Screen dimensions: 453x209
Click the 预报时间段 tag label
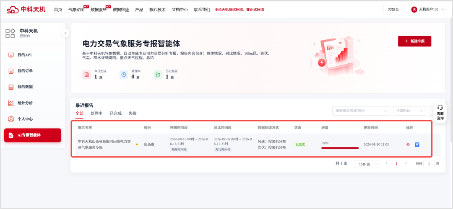click(x=179, y=150)
